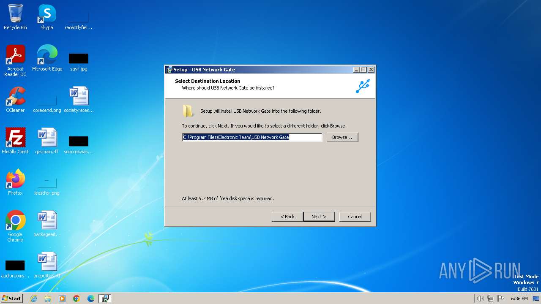Click the Browse... button
The height and width of the screenshot is (304, 541).
coord(342,137)
